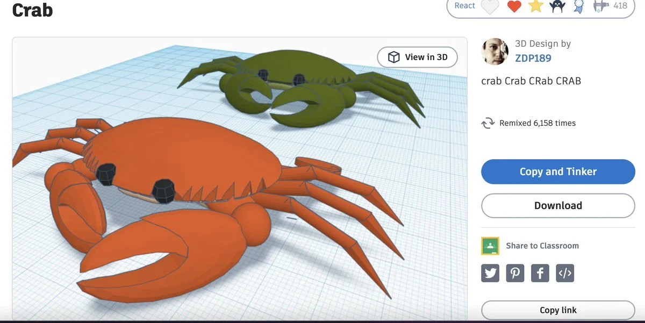Click the 418 reaction count
Image resolution: width=645 pixels, height=323 pixels.
[x=620, y=5]
